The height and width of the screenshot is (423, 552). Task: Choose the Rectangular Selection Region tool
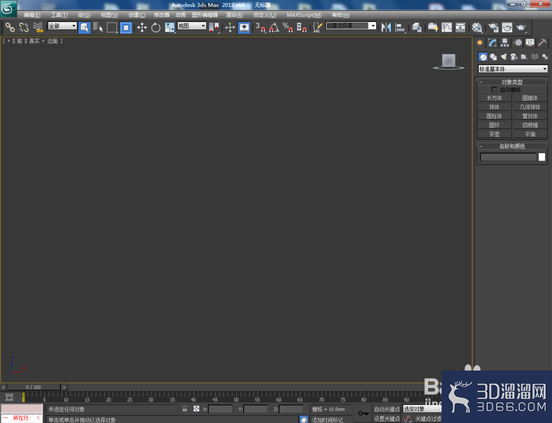112,27
